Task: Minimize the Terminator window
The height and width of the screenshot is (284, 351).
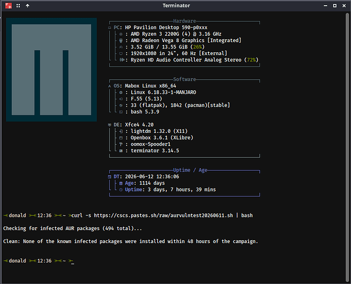Action: pos(325,6)
